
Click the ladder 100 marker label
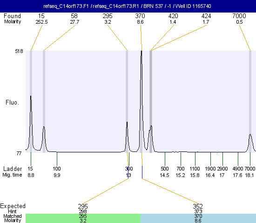[x=57, y=169]
